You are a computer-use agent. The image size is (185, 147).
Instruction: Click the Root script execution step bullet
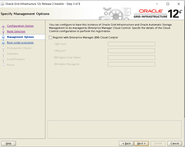coord(3,43)
